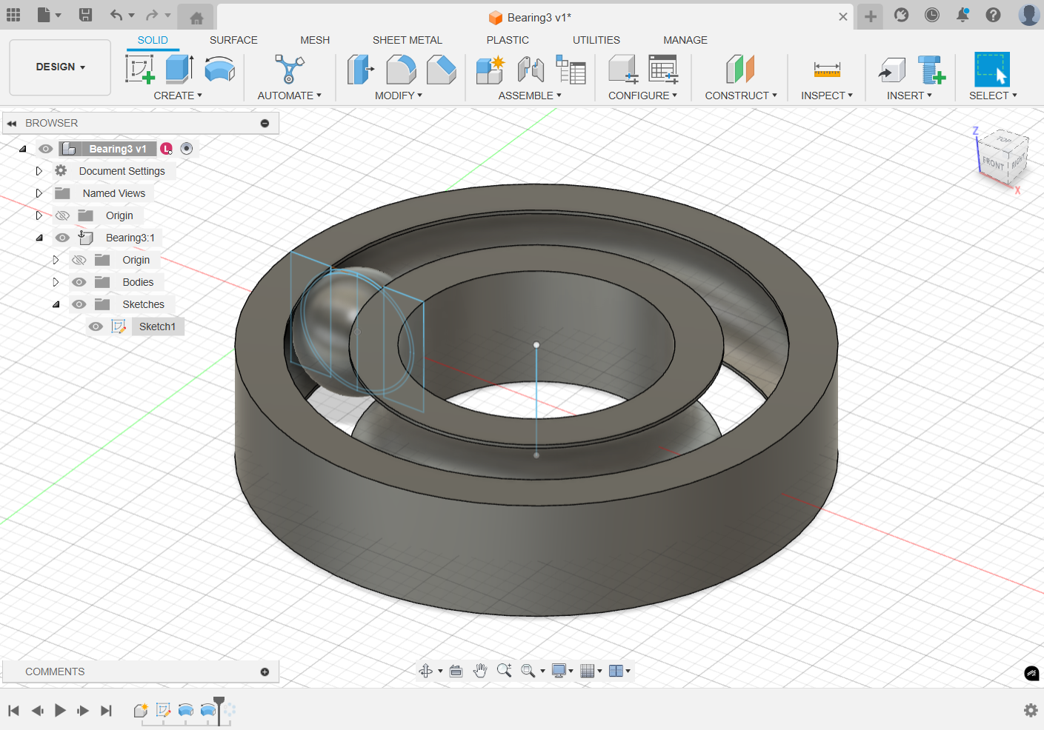Expand Named Views node
Image resolution: width=1044 pixels, height=730 pixels.
[39, 193]
